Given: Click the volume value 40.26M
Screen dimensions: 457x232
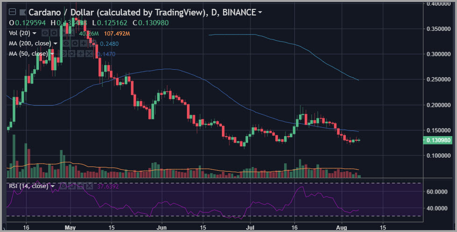Looking at the screenshot, I should point(89,34).
